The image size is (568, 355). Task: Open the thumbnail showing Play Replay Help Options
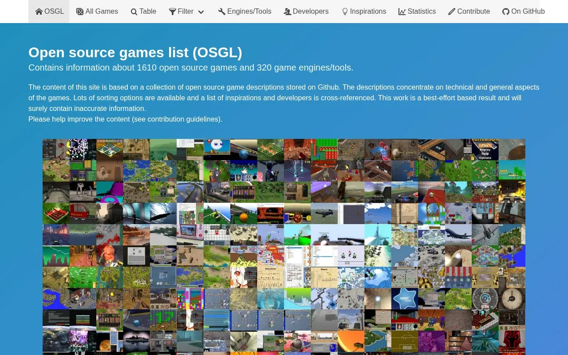click(485, 150)
